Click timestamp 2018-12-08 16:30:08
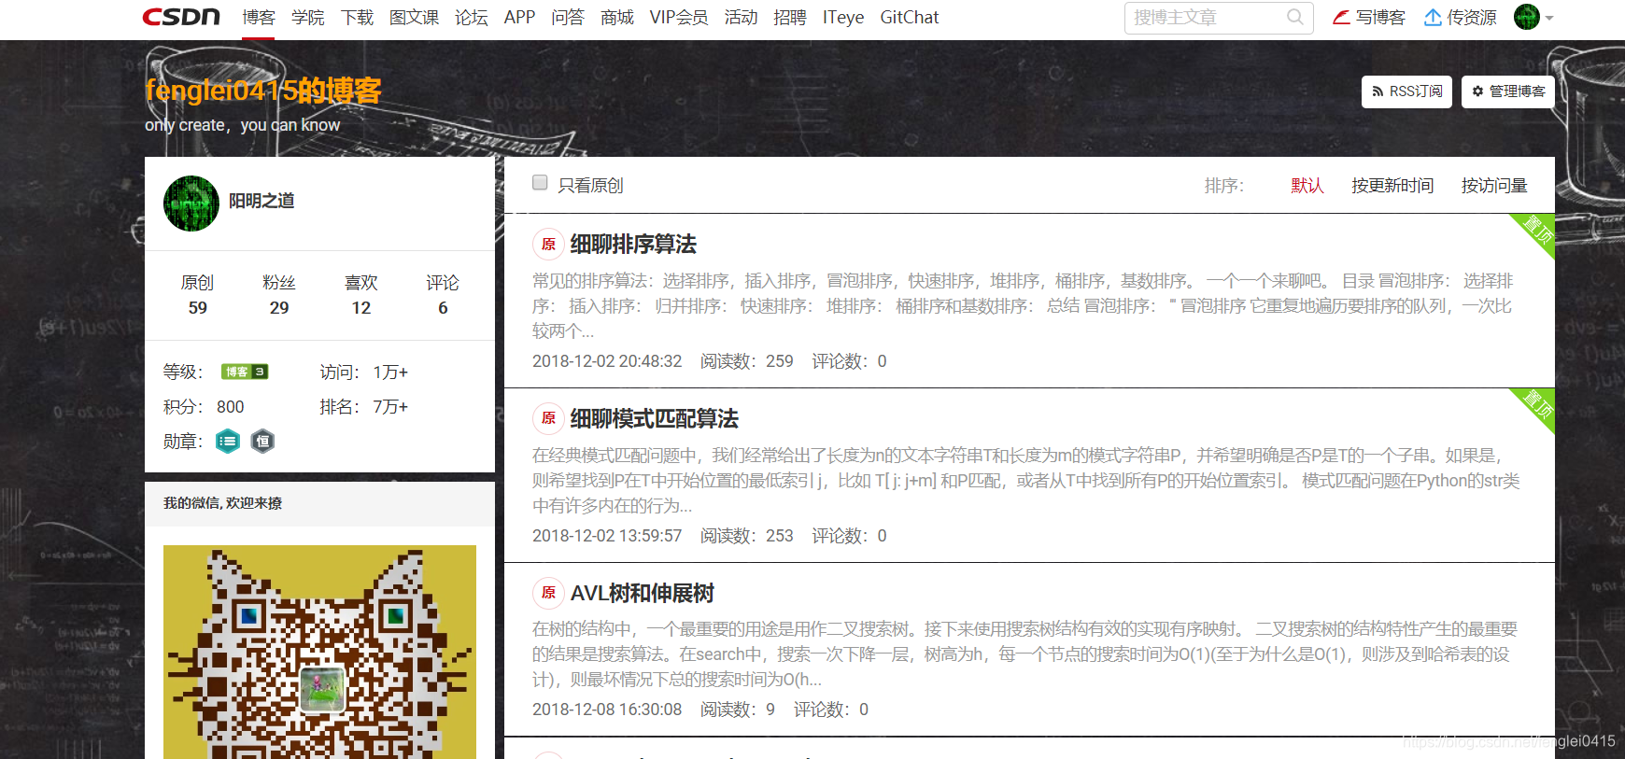This screenshot has height=759, width=1625. tap(607, 710)
